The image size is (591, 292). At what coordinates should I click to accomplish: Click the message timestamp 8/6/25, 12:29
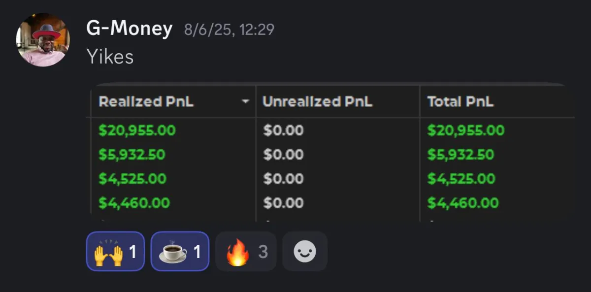pos(229,30)
